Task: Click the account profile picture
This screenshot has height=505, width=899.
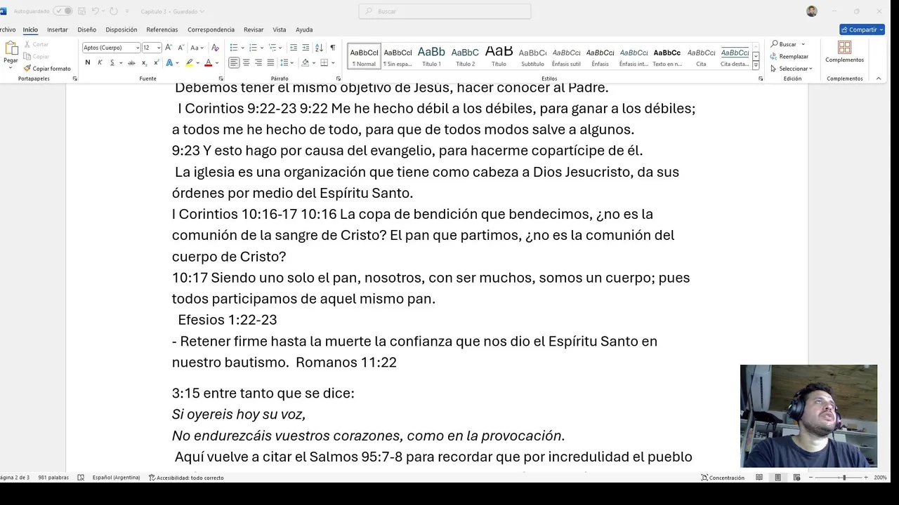Action: [812, 11]
